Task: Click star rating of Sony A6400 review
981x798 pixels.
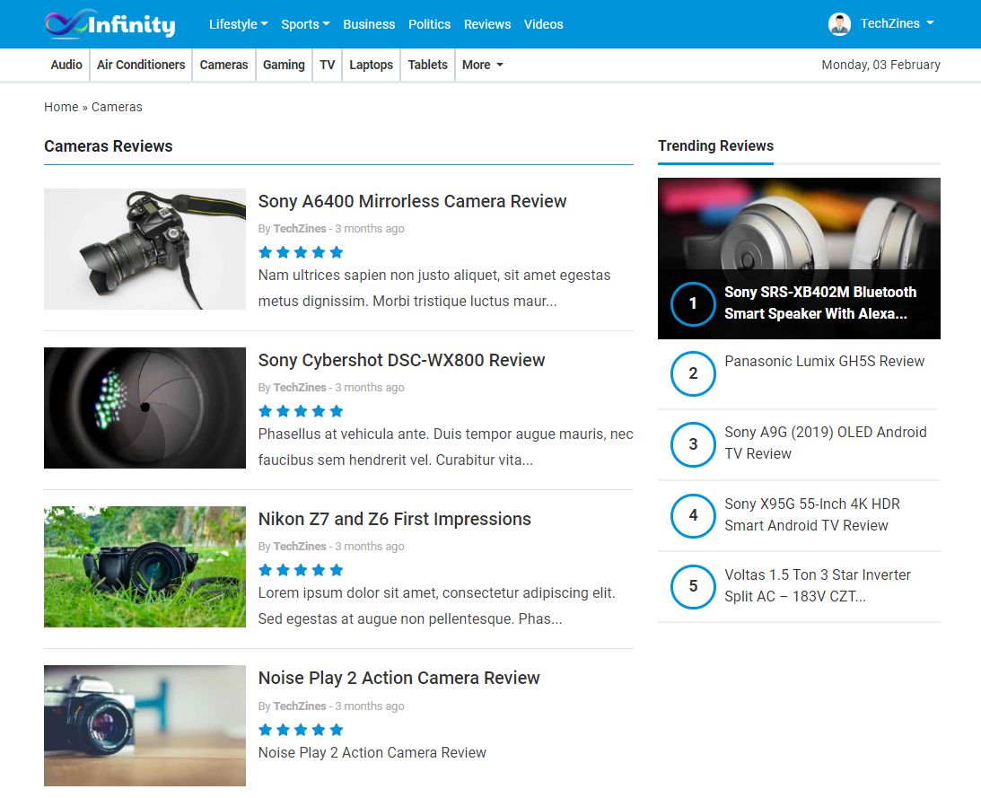Action: (x=301, y=252)
